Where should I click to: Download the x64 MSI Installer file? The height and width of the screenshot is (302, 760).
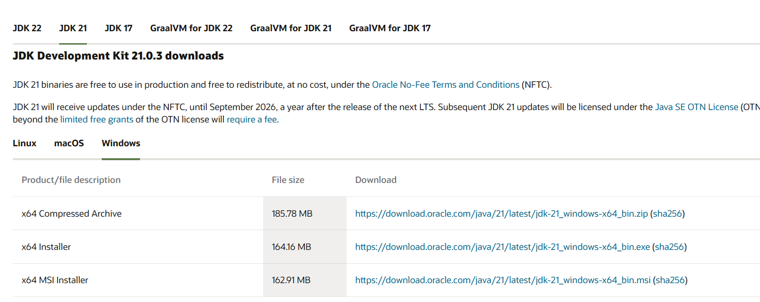click(503, 280)
